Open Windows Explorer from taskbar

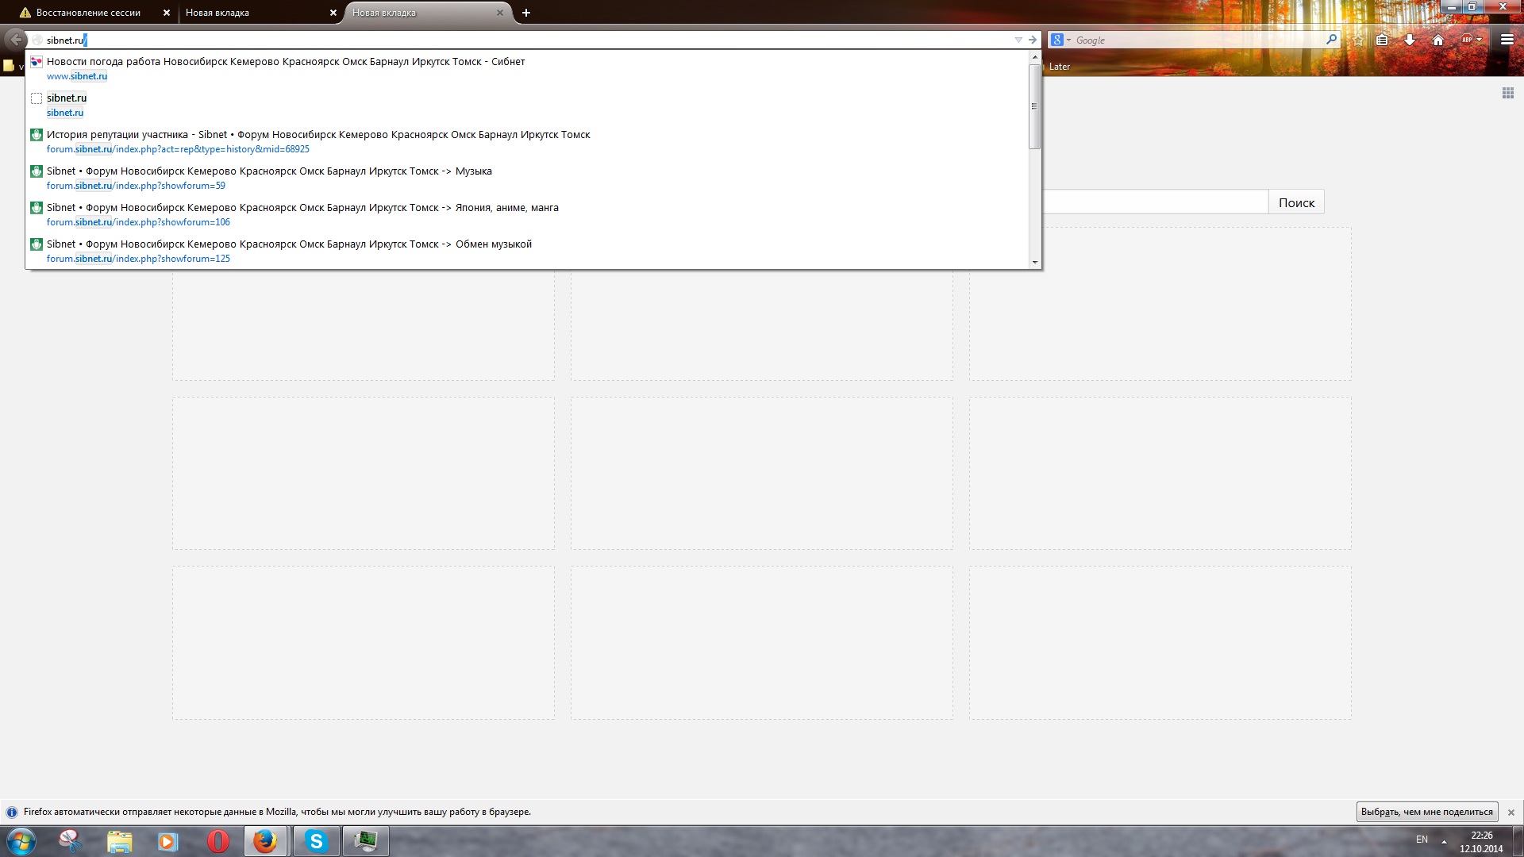click(119, 841)
